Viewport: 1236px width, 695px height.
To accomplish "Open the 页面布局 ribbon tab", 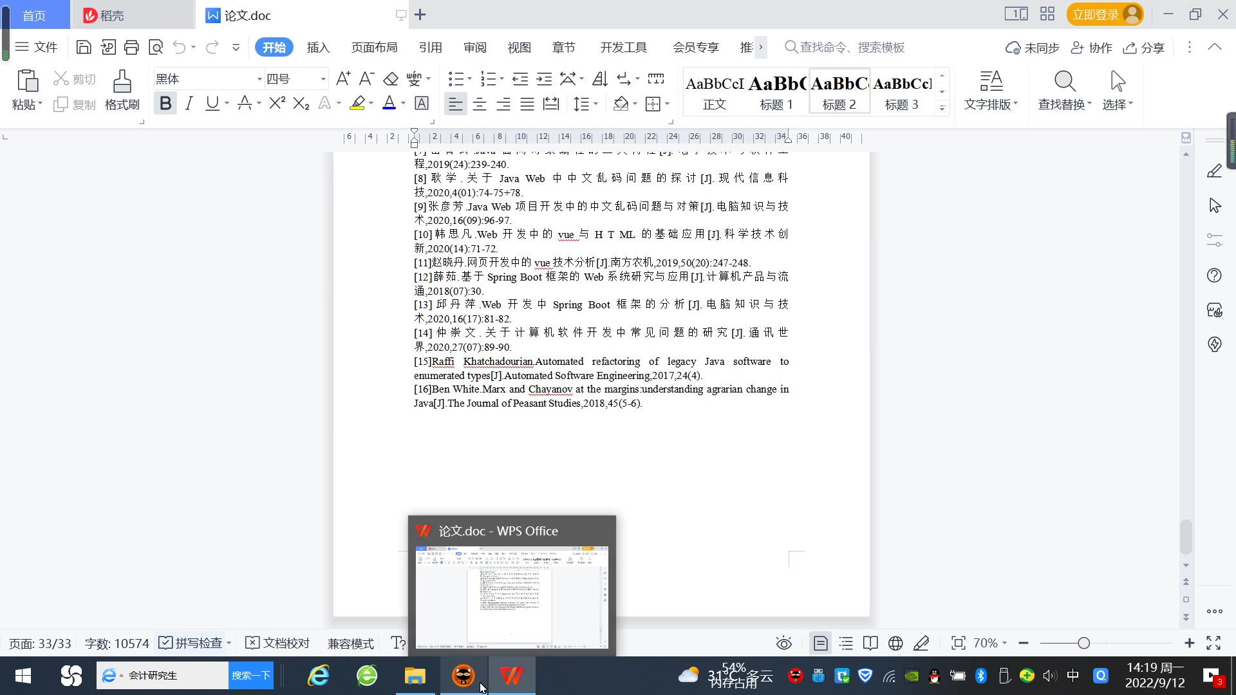I will point(374,47).
